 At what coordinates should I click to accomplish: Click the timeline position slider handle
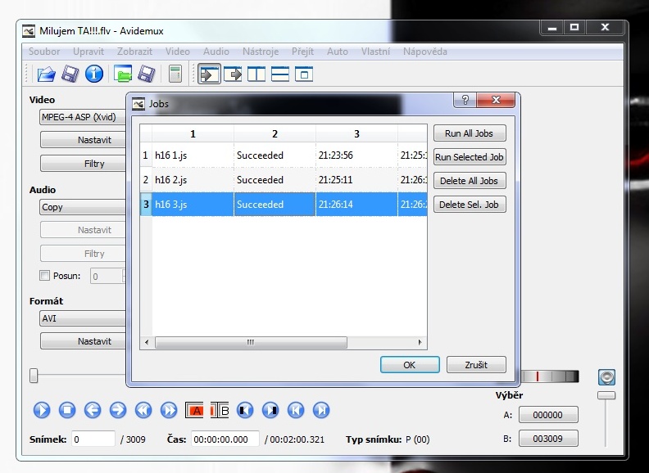tap(34, 376)
